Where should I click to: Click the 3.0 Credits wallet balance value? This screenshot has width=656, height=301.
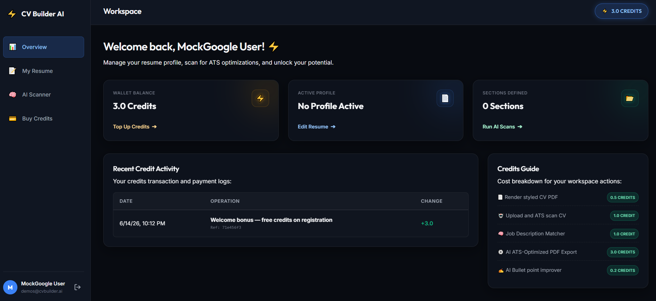click(x=135, y=106)
